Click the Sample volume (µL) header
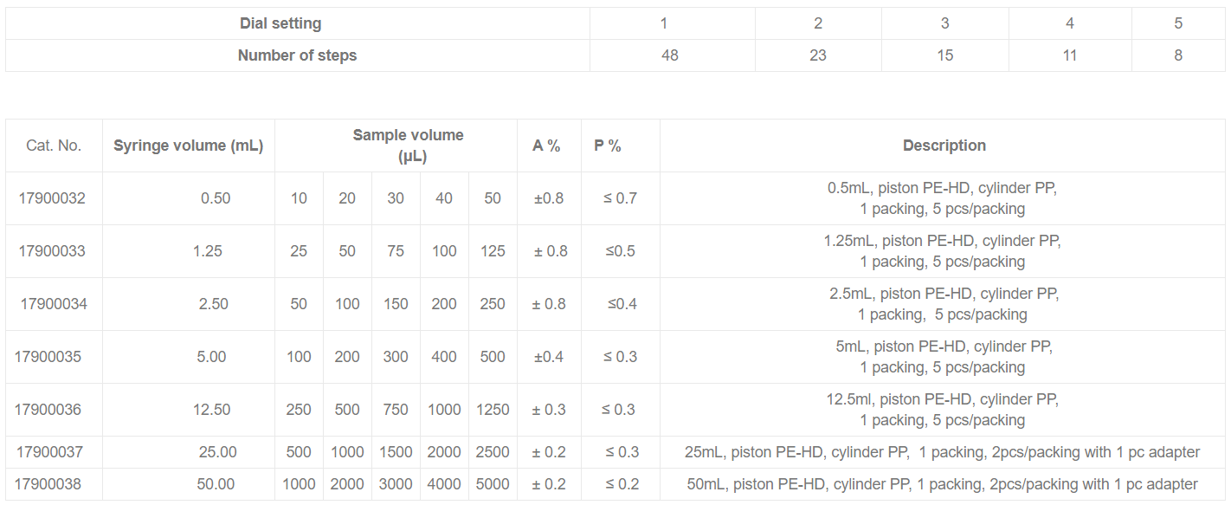 (408, 146)
